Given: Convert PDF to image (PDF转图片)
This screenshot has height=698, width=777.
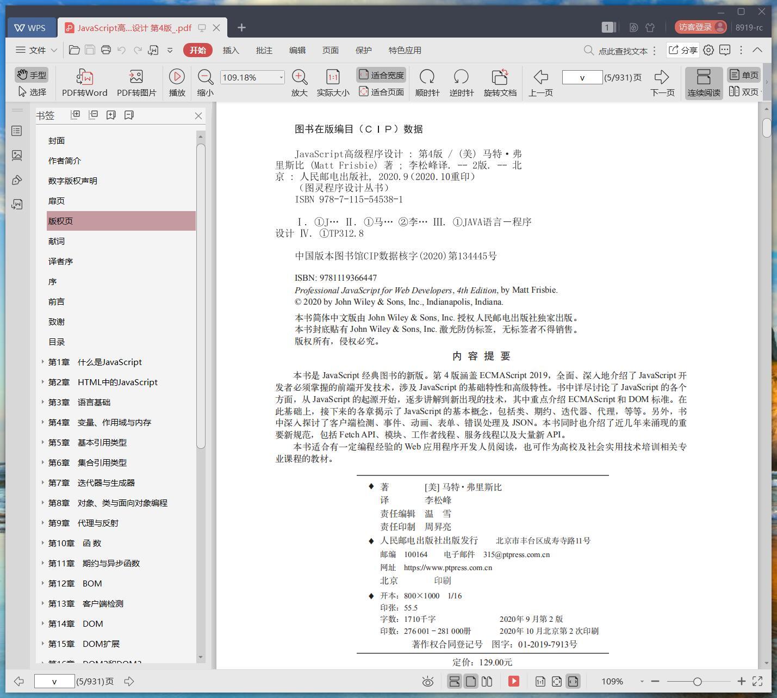Looking at the screenshot, I should coord(136,83).
